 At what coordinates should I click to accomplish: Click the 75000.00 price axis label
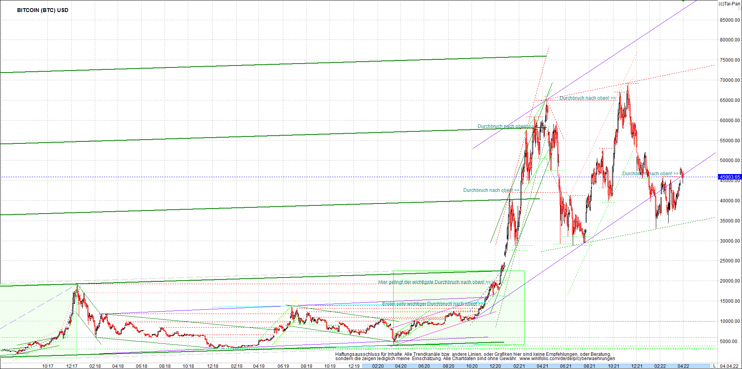point(730,60)
